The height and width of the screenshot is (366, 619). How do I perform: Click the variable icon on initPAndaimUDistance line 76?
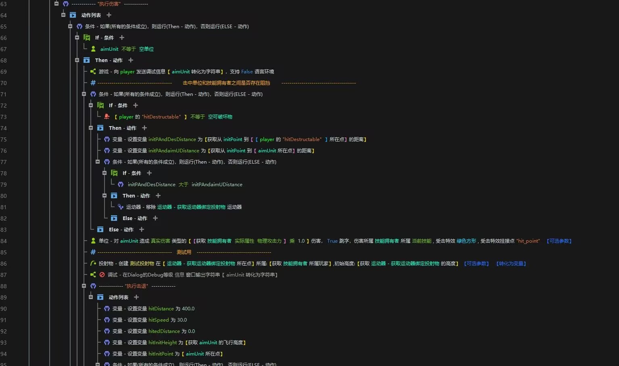[107, 150]
